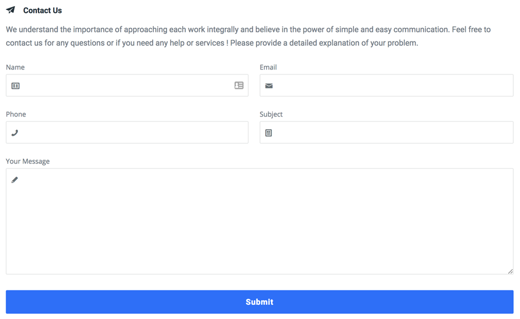This screenshot has width=520, height=319.
Task: Click the Contact Us heading
Action: (42, 10)
